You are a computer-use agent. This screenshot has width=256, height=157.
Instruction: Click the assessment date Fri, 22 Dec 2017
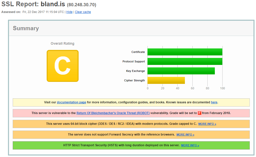(x=33, y=12)
